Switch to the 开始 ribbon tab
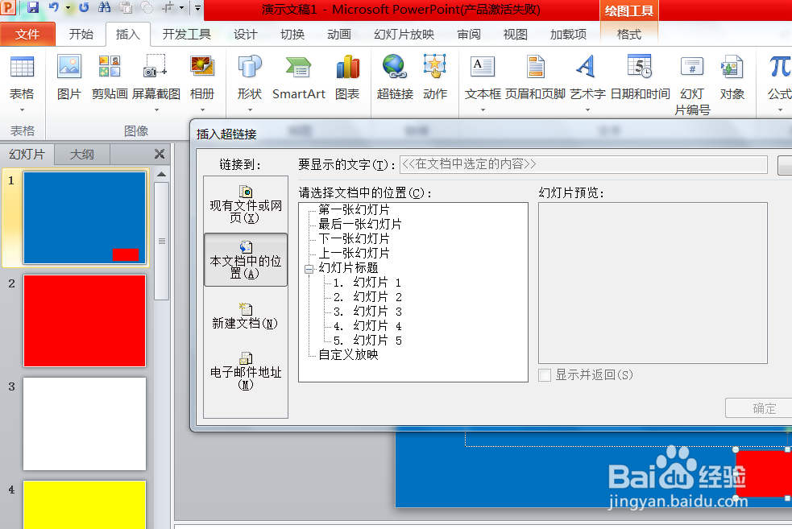792x529 pixels. 81,35
